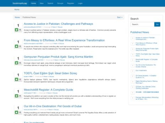
Task: Open the Home nav tab
Action: pos(33,3)
